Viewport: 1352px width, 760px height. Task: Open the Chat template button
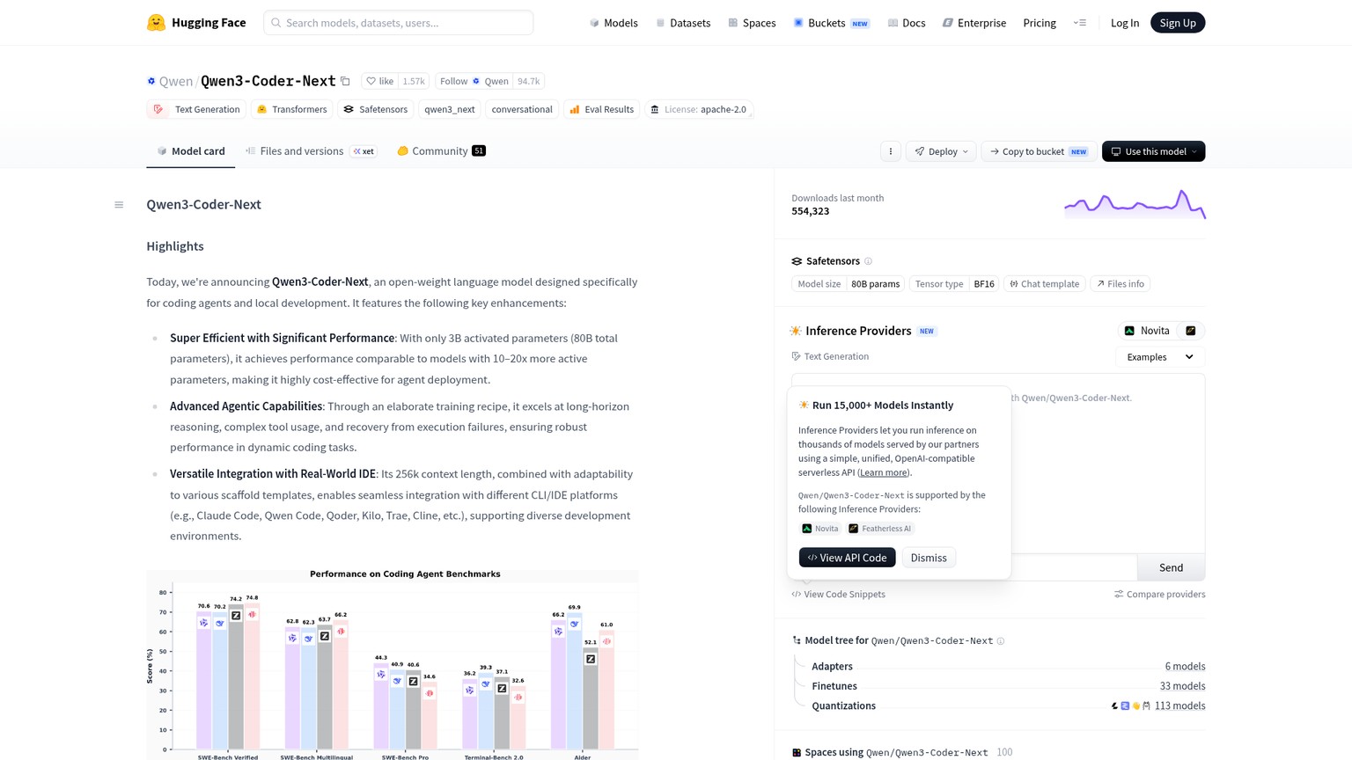tap(1045, 284)
